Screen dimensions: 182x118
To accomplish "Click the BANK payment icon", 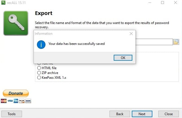I will pyautogui.click(x=28, y=101).
